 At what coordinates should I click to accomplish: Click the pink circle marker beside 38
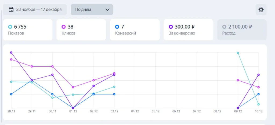(64, 27)
